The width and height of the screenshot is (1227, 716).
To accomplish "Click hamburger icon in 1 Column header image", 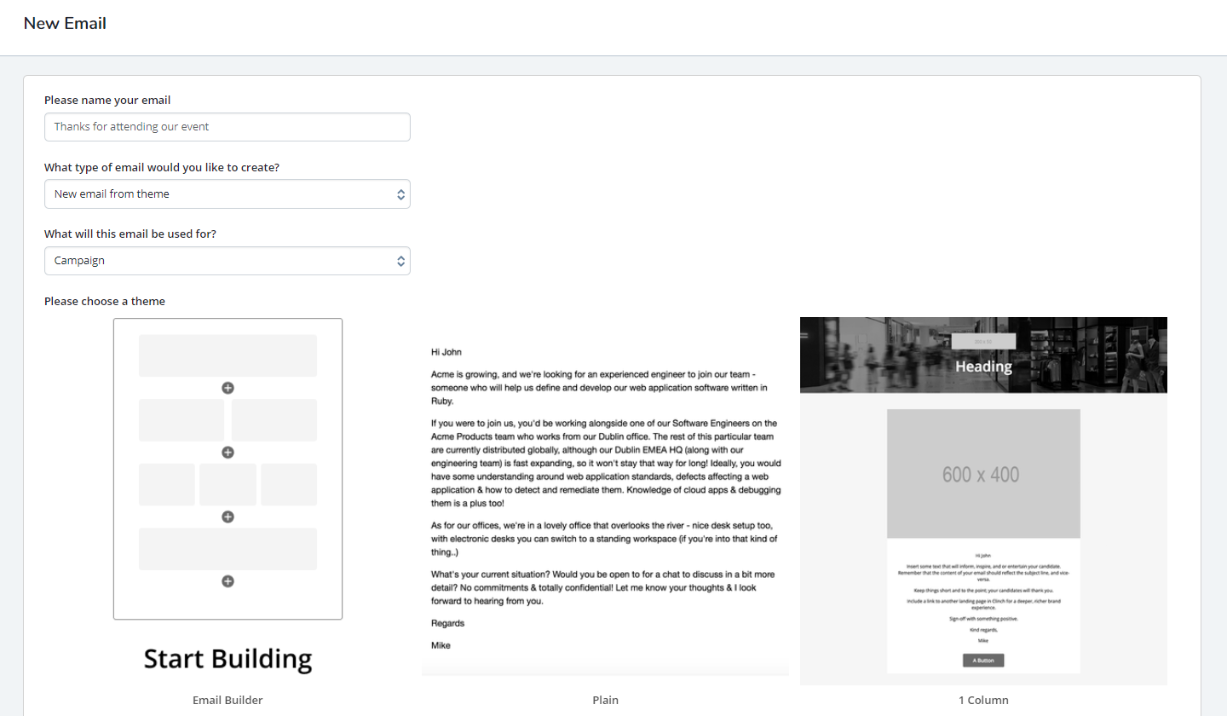I will click(805, 336).
